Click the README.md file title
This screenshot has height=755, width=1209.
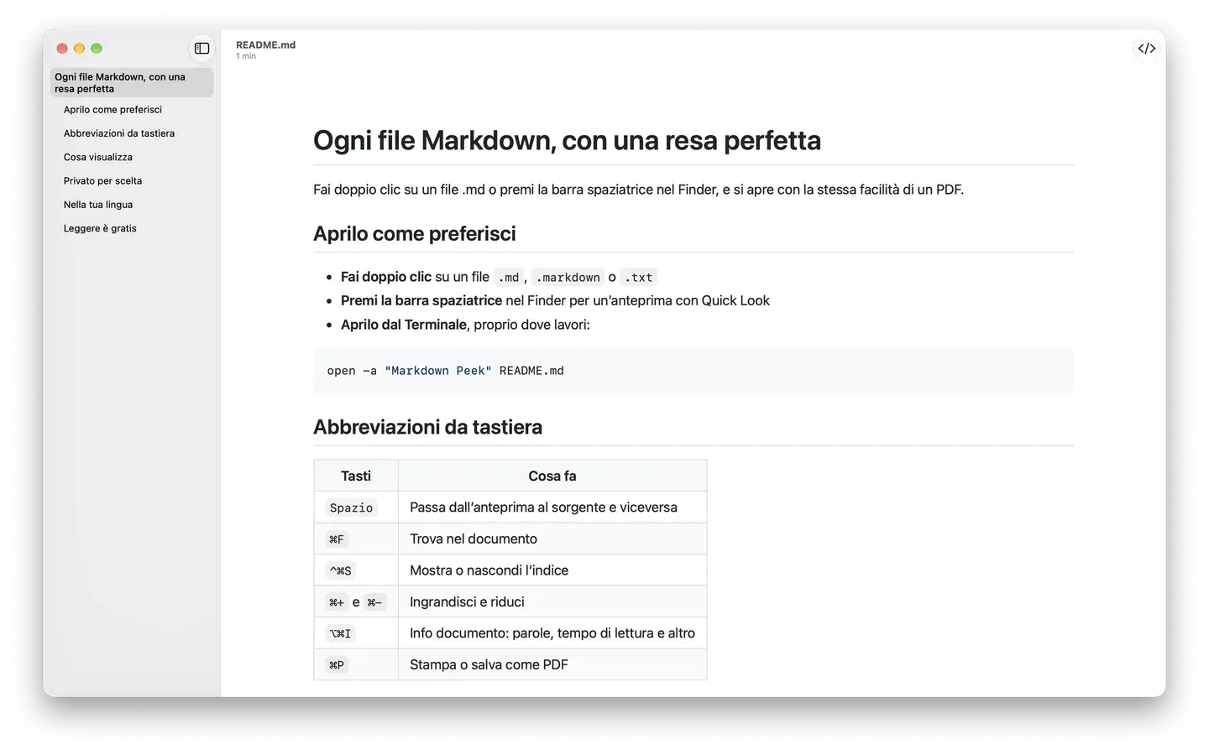point(265,45)
